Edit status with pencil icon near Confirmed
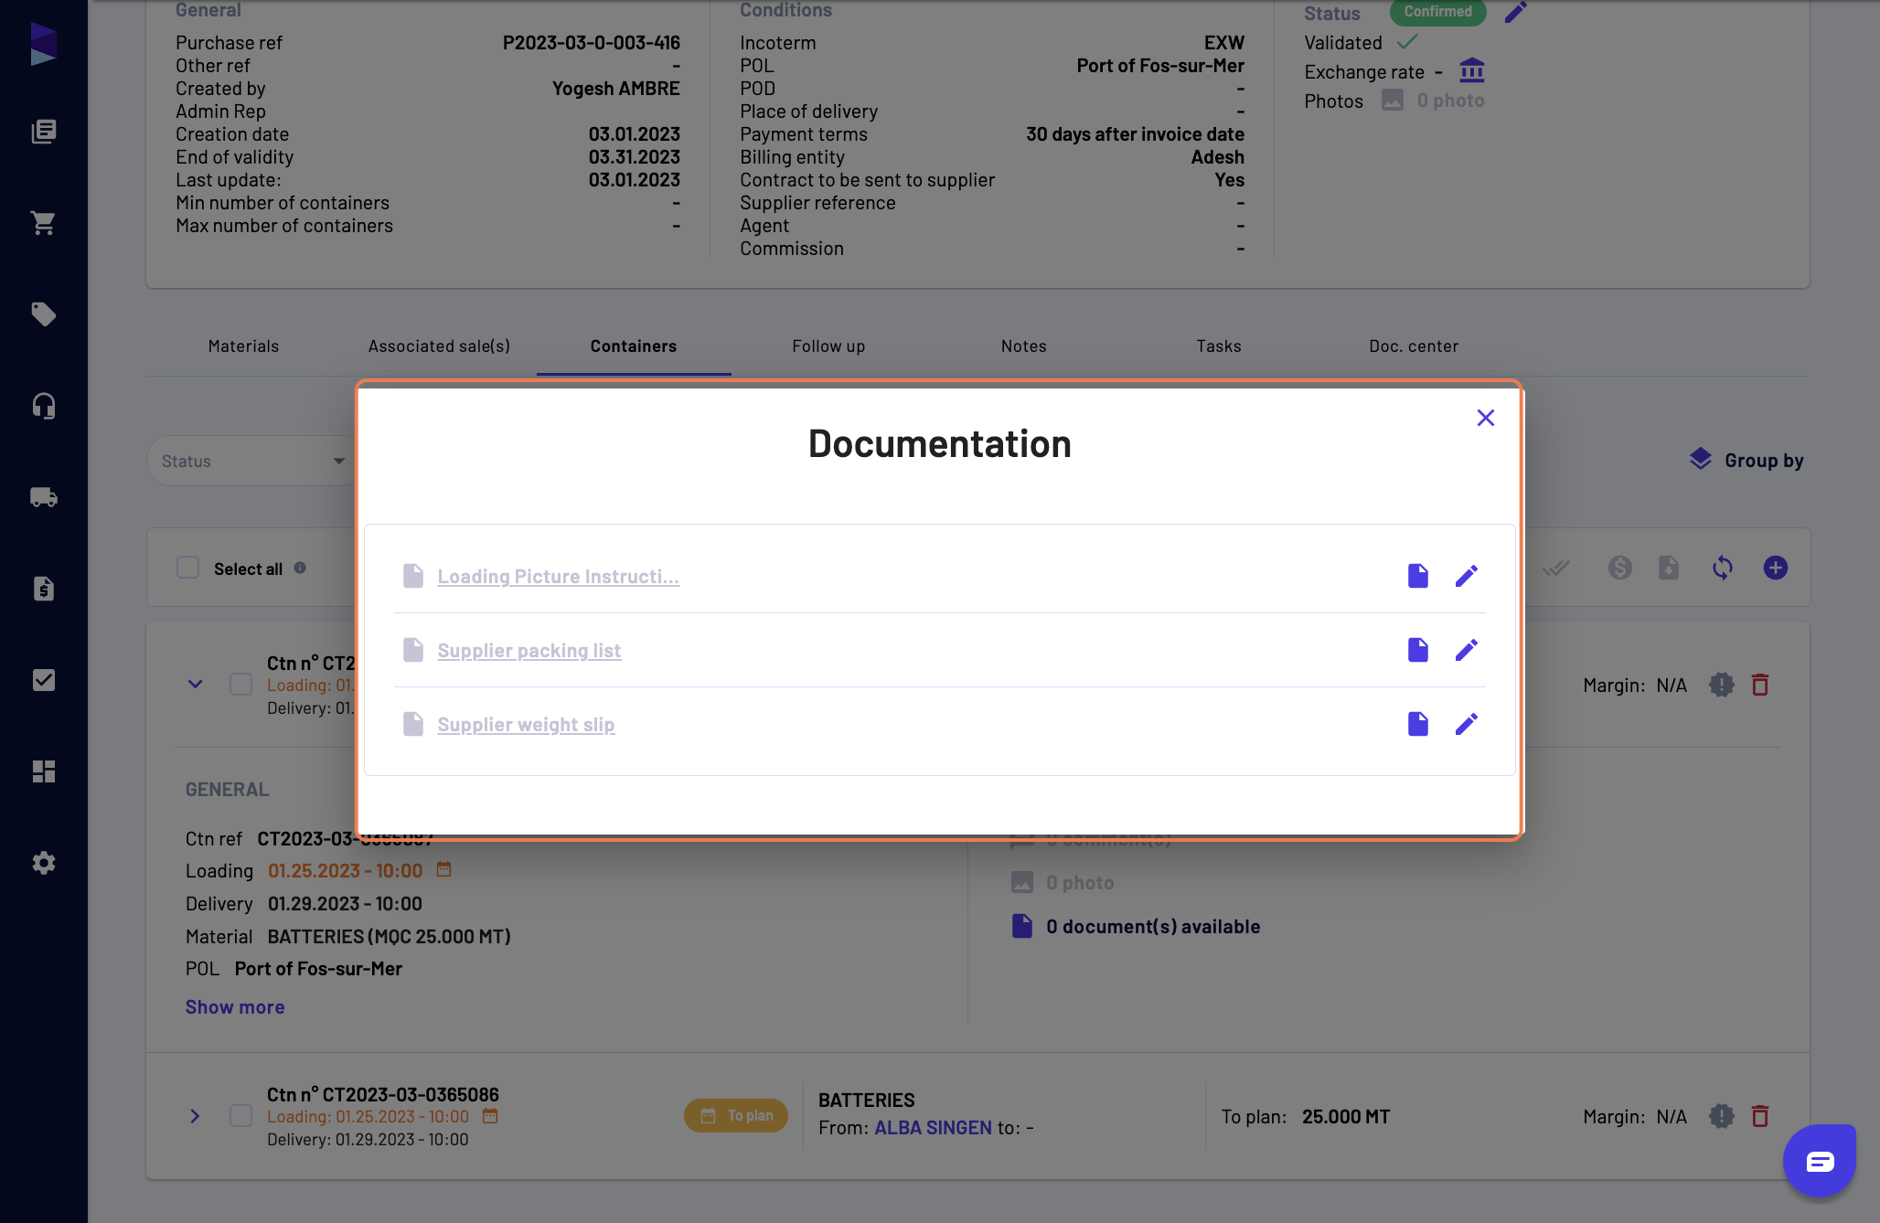1880x1223 pixels. (x=1515, y=12)
